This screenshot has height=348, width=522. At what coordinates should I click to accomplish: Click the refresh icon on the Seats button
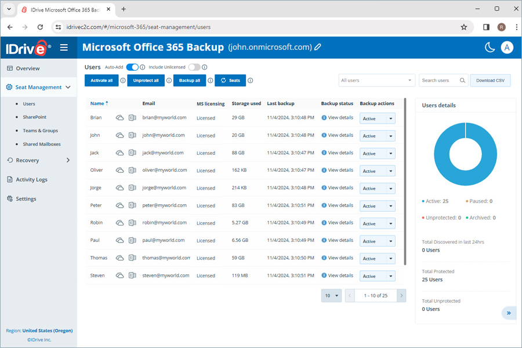[x=224, y=81]
